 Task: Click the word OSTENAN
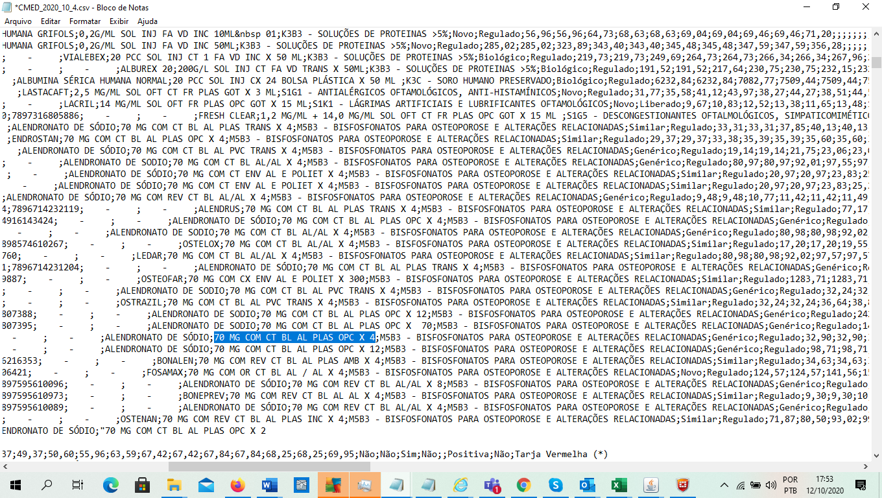[x=139, y=419]
